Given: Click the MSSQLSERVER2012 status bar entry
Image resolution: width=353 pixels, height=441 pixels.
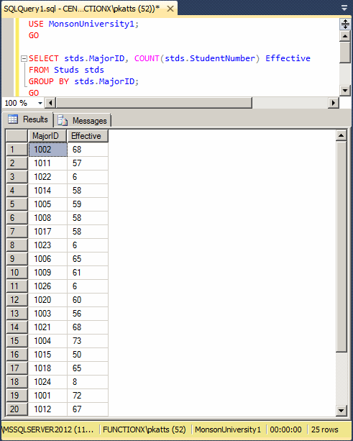Looking at the screenshot, I should (x=49, y=429).
